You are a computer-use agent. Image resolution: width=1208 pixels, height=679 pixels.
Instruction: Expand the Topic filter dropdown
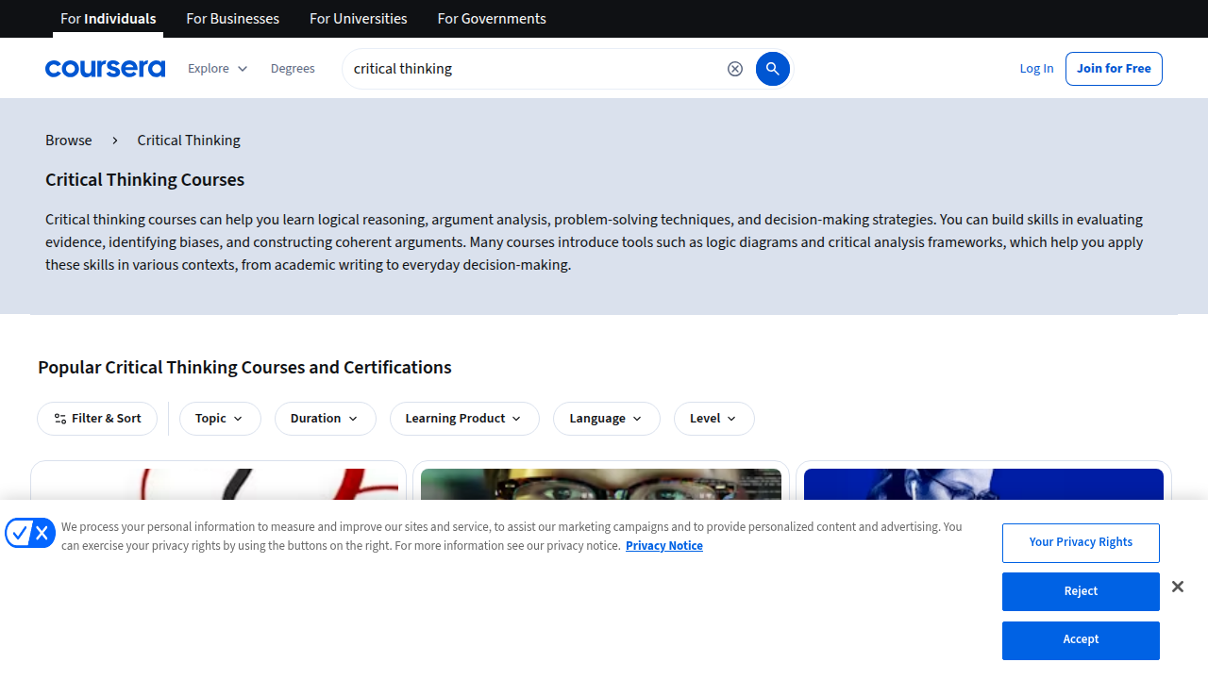pos(220,419)
